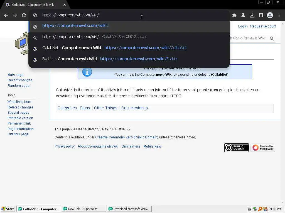Switch to Download Microsoft Visu... taskbar window
Viewport: 285px width, 213px height.
[129, 209]
